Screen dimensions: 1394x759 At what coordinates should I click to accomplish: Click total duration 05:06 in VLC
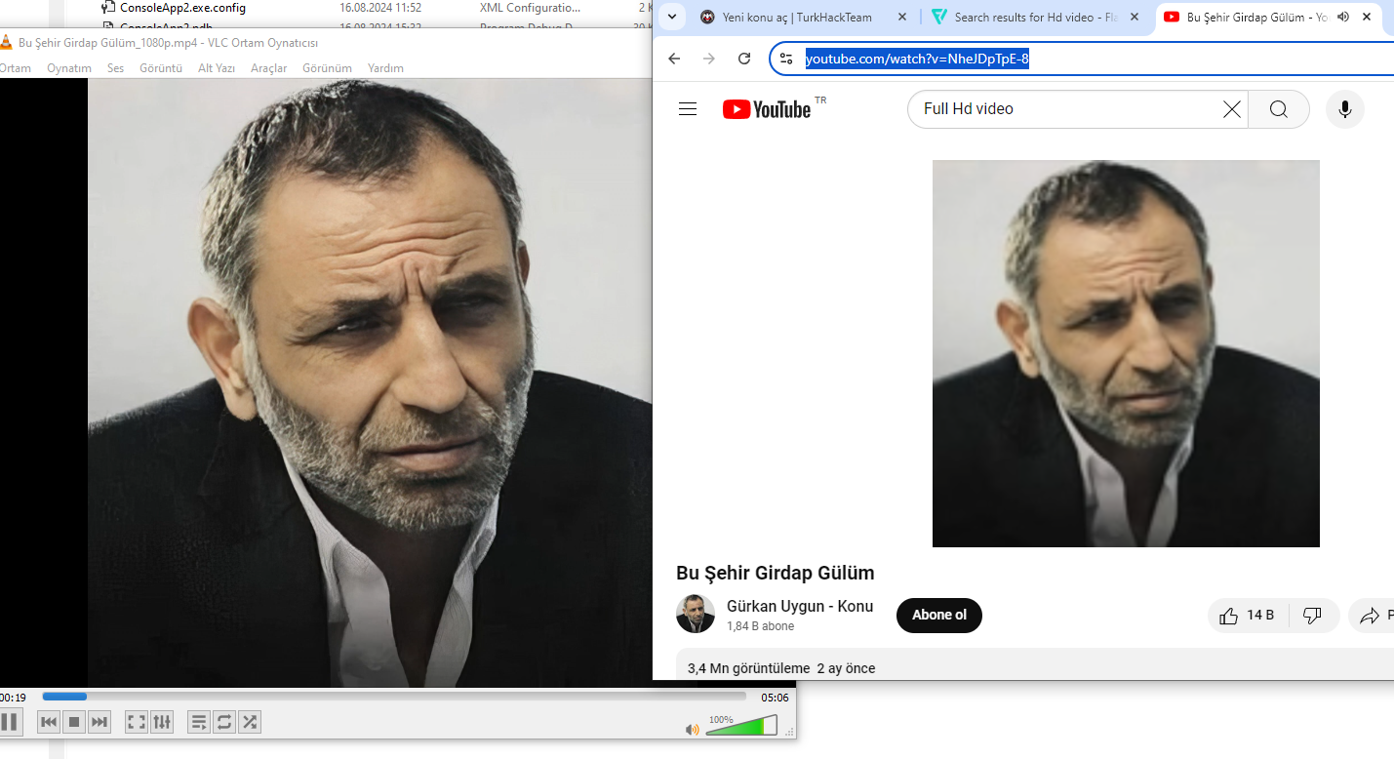[x=775, y=698]
